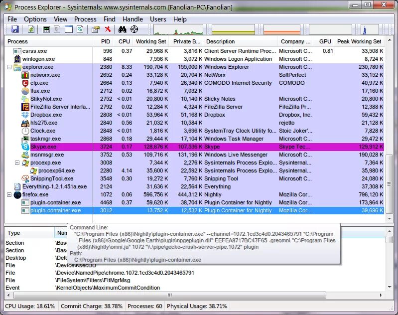Viewport: 398px width, 315px height.
Task: Click the Dropbox.exe icon
Action: [25, 115]
